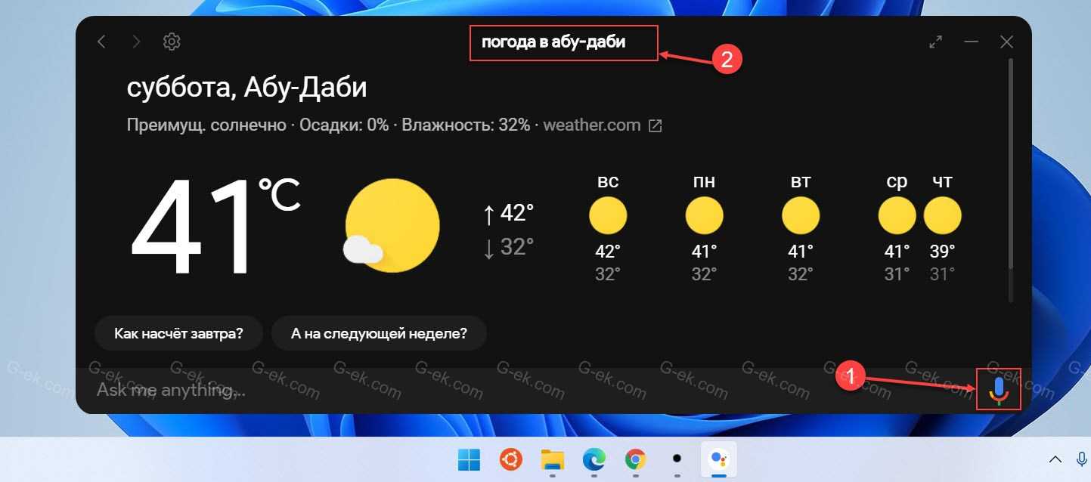Show hidden system tray icons
This screenshot has height=482, width=1091.
pyautogui.click(x=1055, y=459)
